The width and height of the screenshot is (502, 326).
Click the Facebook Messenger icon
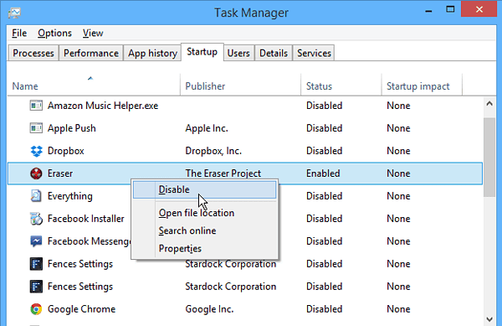click(x=36, y=241)
